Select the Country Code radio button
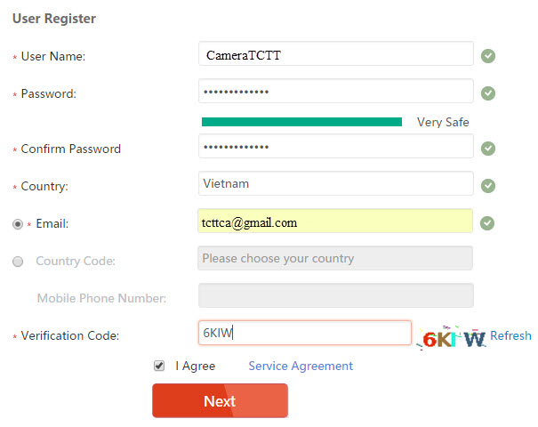This screenshot has width=538, height=427. (x=18, y=261)
